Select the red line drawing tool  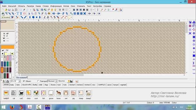pos(62,17)
